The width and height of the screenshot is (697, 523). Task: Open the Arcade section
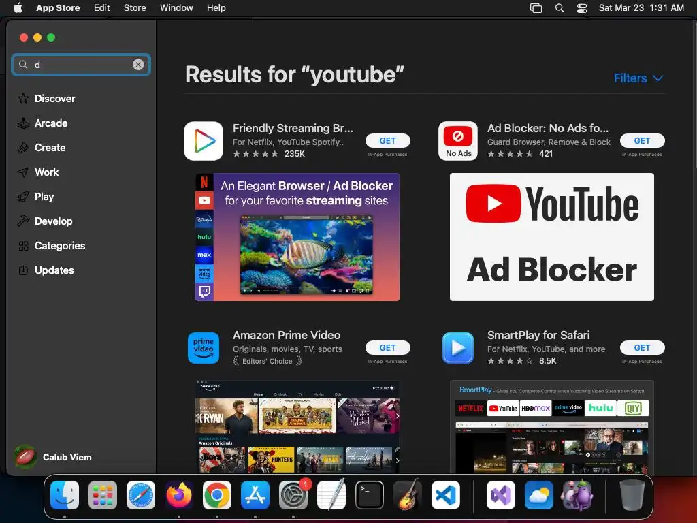tap(43, 123)
